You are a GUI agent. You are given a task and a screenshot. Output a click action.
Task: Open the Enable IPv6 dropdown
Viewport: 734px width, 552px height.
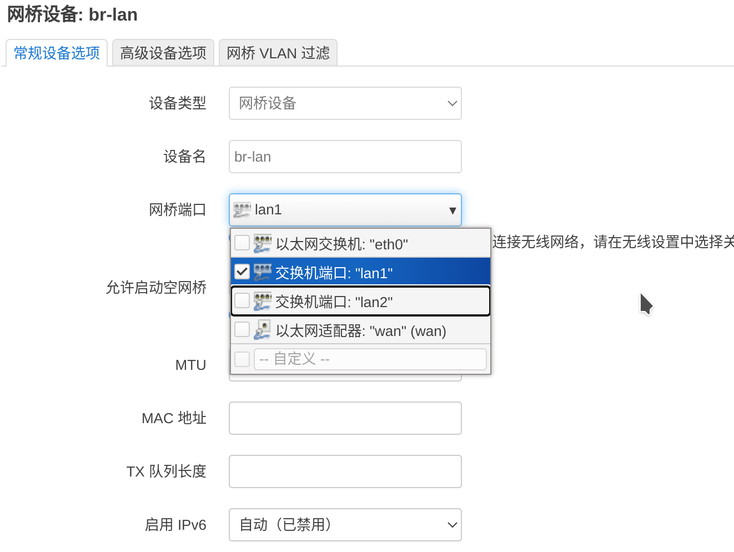pos(345,525)
